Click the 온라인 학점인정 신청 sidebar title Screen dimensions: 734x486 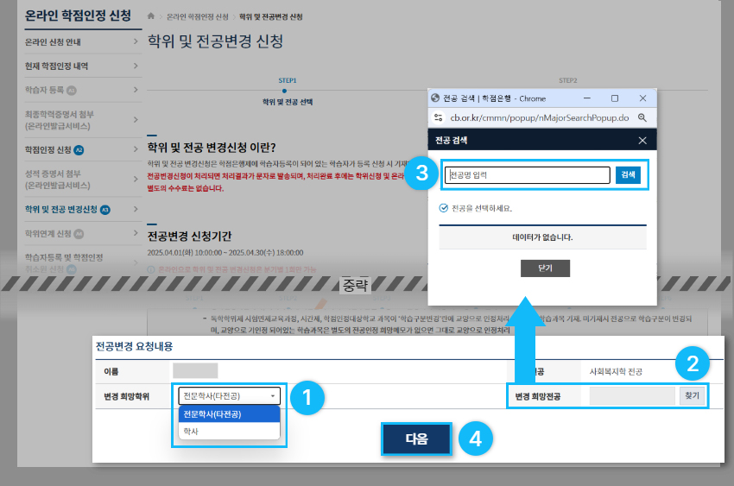(78, 16)
